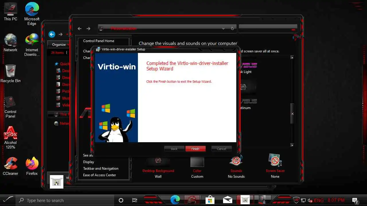Image resolution: width=367 pixels, height=206 pixels.
Task: Switch to Virtio installer taskbar icon
Action: click(245, 200)
